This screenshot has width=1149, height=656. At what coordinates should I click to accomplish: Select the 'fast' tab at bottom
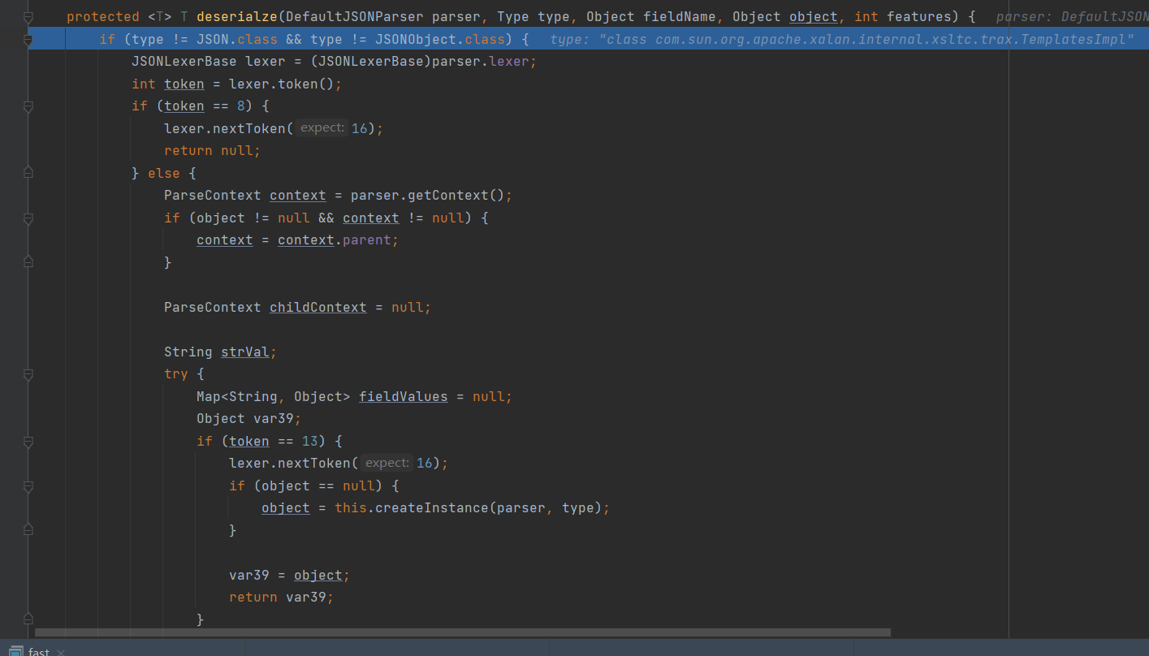[39, 652]
